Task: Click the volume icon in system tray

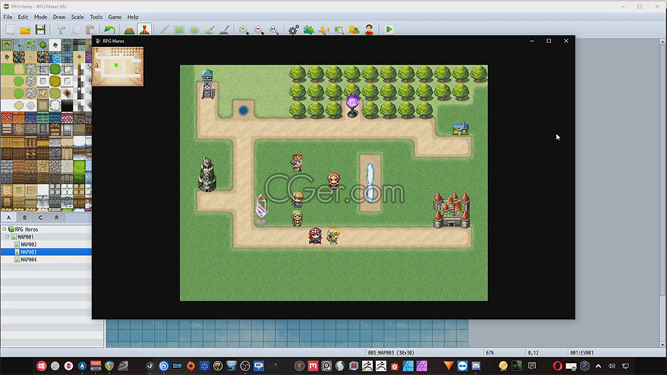Action: coord(612,366)
